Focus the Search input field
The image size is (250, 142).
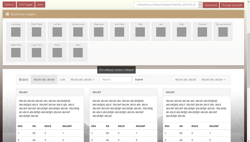click(x=115, y=80)
